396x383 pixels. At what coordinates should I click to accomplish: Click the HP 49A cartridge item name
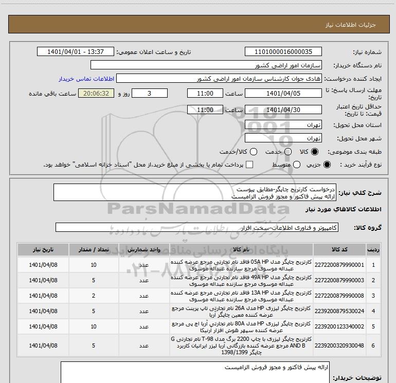point(241,281)
